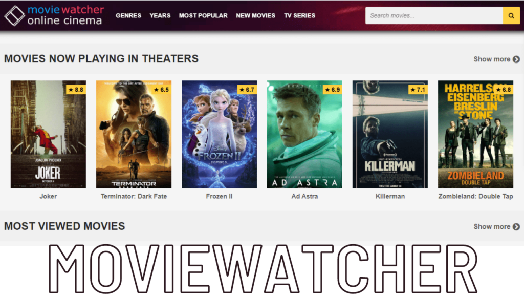Click the Killerman 7.1 star rating badge
524x295 pixels.
(417, 90)
